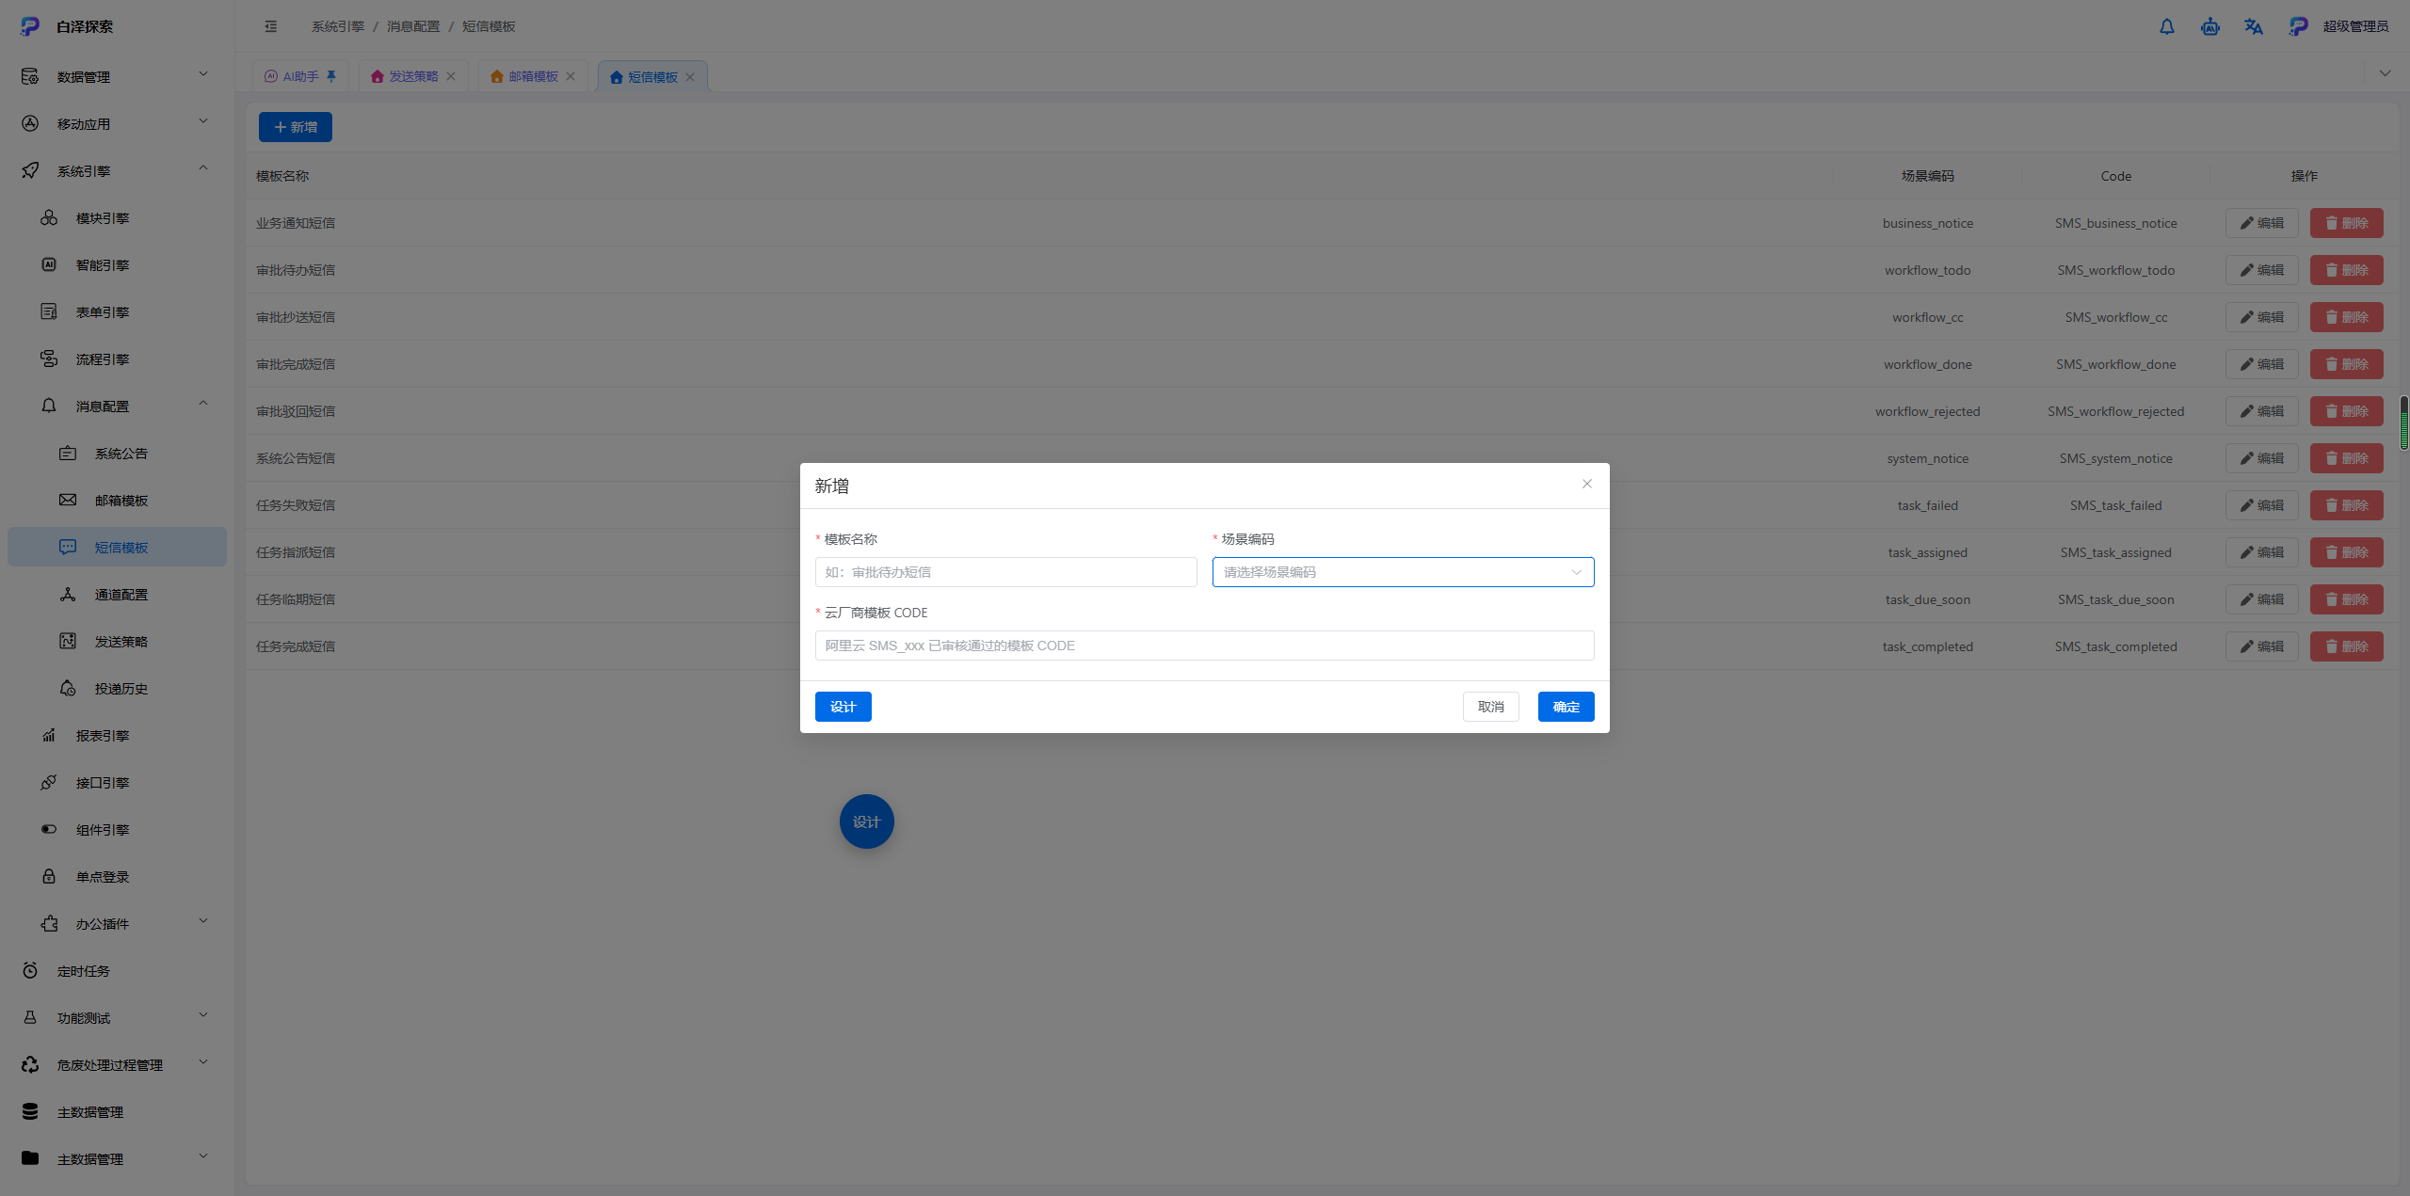Expand the 功能测试 menu chevron

[x=203, y=1015]
